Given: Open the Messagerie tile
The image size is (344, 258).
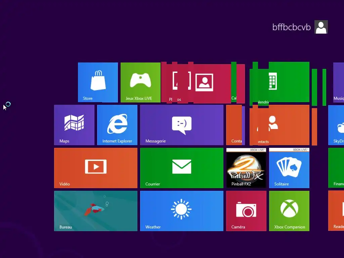Looking at the screenshot, I should tap(182, 125).
